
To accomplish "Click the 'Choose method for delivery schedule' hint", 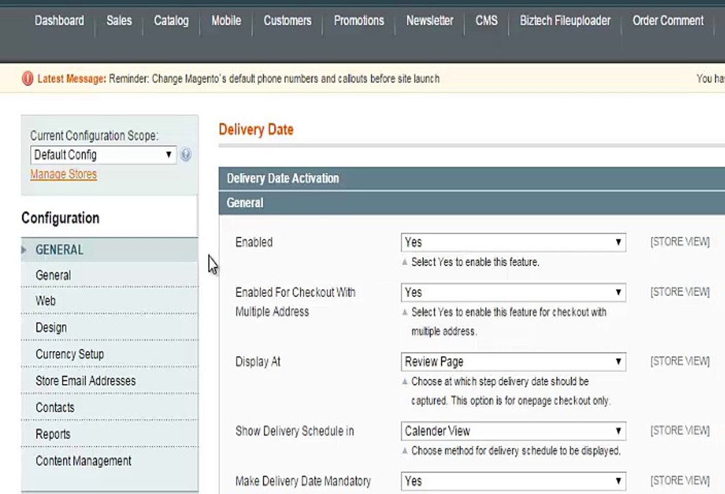I will pos(516,451).
